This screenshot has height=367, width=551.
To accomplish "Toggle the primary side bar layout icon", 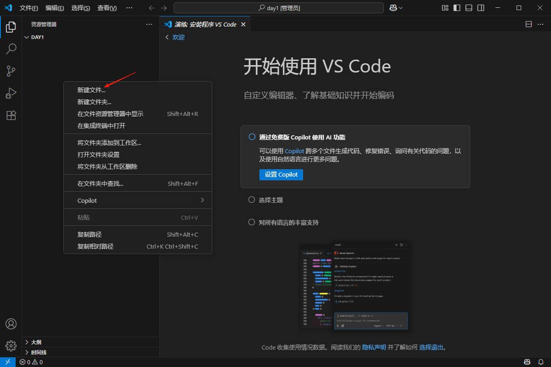I will 457,8.
